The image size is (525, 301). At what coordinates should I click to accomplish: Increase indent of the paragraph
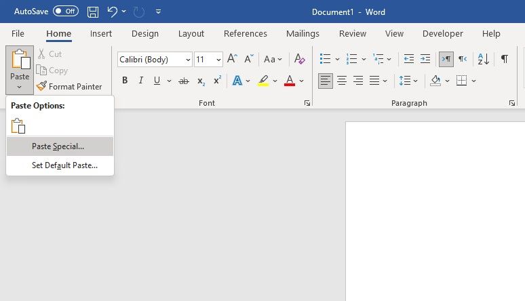(x=425, y=60)
